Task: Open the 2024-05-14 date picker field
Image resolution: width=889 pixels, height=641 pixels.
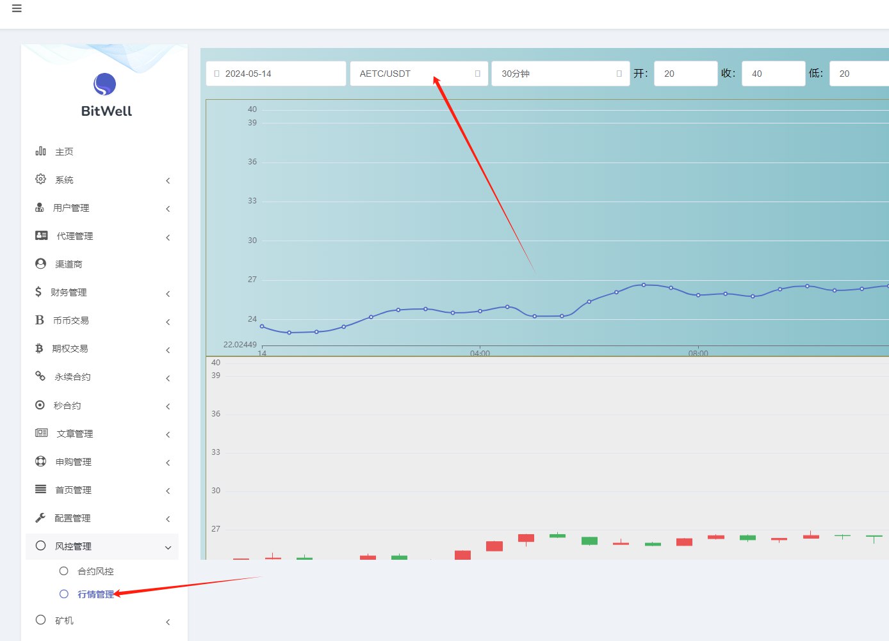Action: pyautogui.click(x=276, y=74)
